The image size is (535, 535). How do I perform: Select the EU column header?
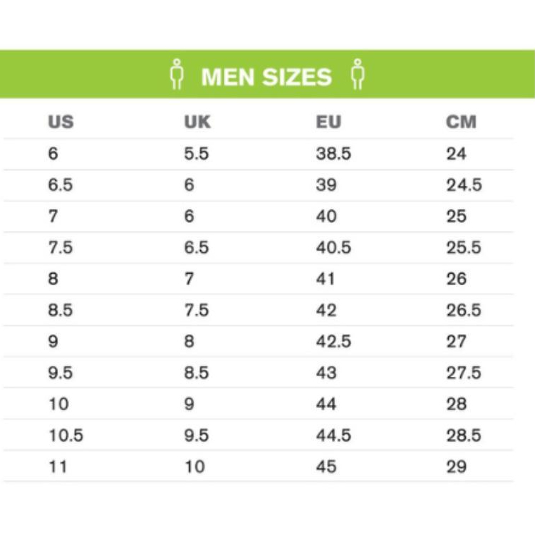point(329,122)
